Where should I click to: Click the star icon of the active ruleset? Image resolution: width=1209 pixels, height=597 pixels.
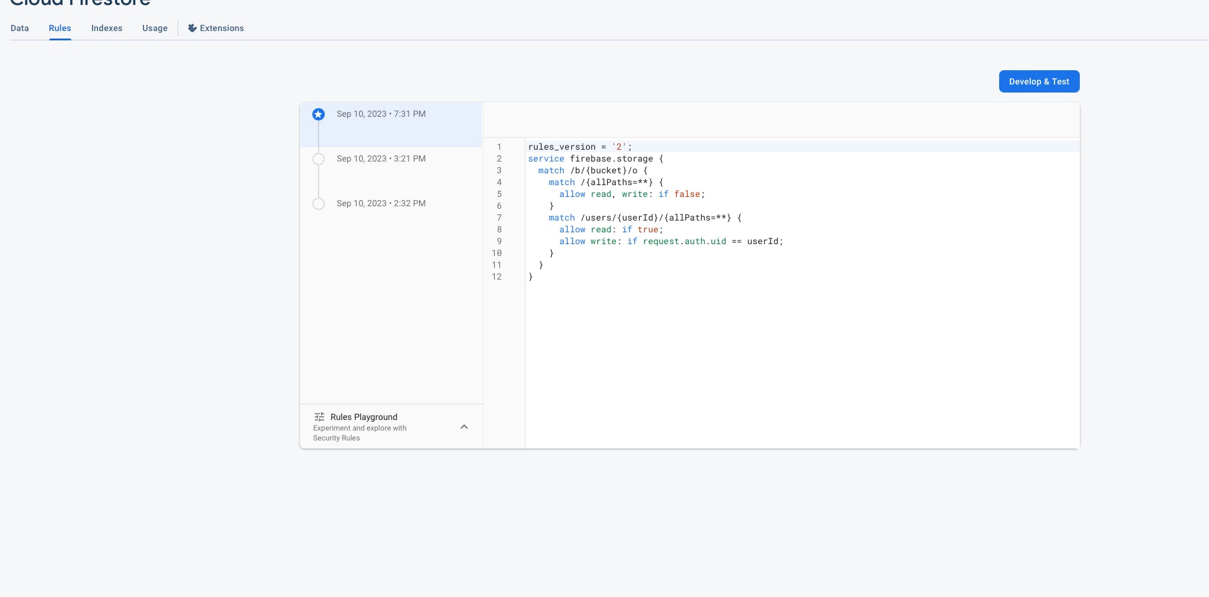pos(319,114)
